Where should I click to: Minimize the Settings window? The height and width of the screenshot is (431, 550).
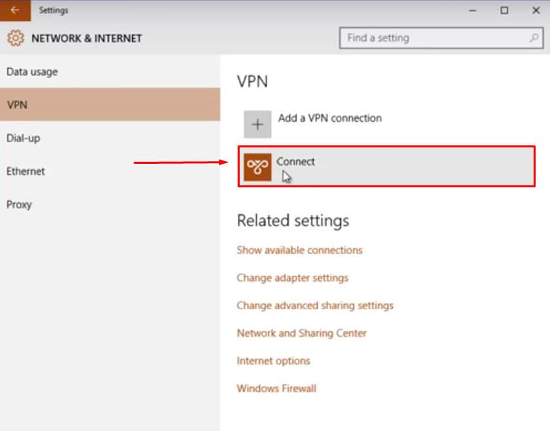[473, 10]
